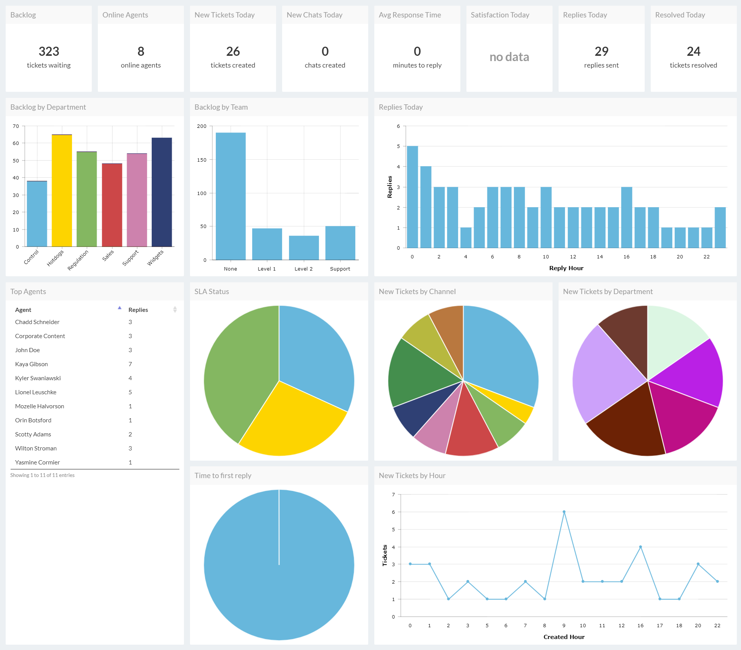
Task: Click the hour 0 bar in Replies Today
Action: 413,197
